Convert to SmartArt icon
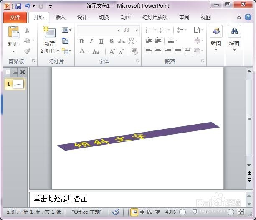Image resolution: width=256 pixels, height=220 pixels. [198, 51]
